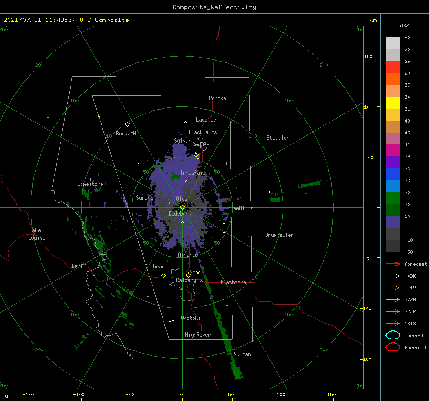Click the magenta 18TS arrow icon
This screenshot has width=429, height=401.
click(393, 324)
